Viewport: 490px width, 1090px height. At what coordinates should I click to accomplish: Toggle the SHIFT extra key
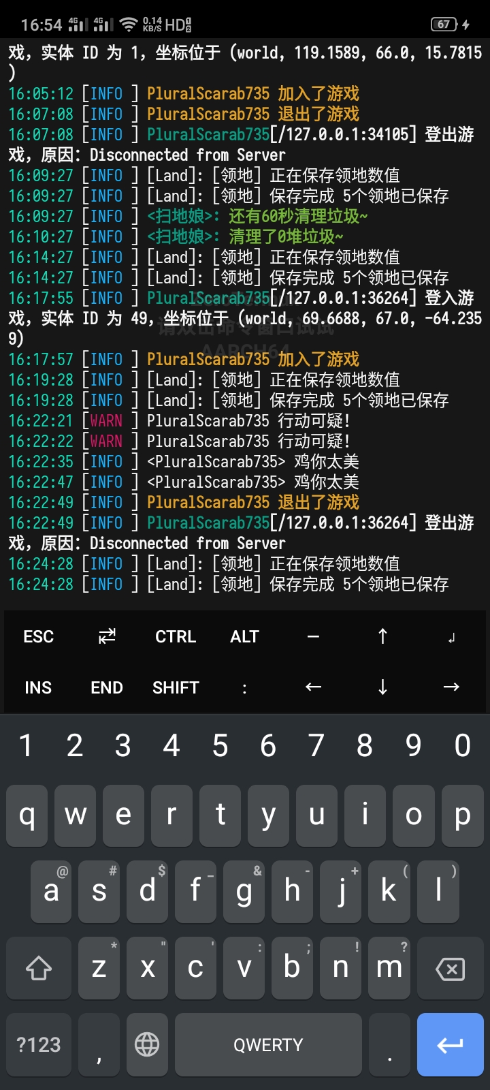(176, 687)
